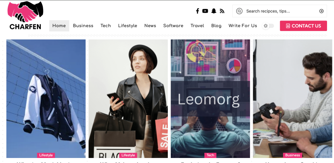Click the Contact Us button

303,26
